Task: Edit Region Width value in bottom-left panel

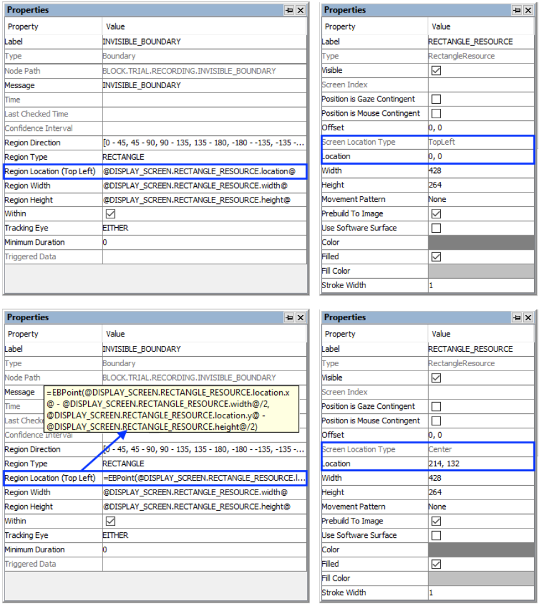Action: pos(204,493)
